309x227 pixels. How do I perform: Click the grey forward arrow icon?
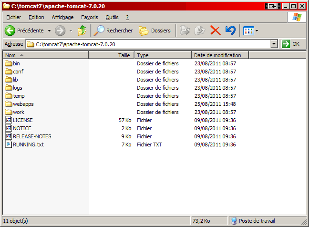[60, 31]
